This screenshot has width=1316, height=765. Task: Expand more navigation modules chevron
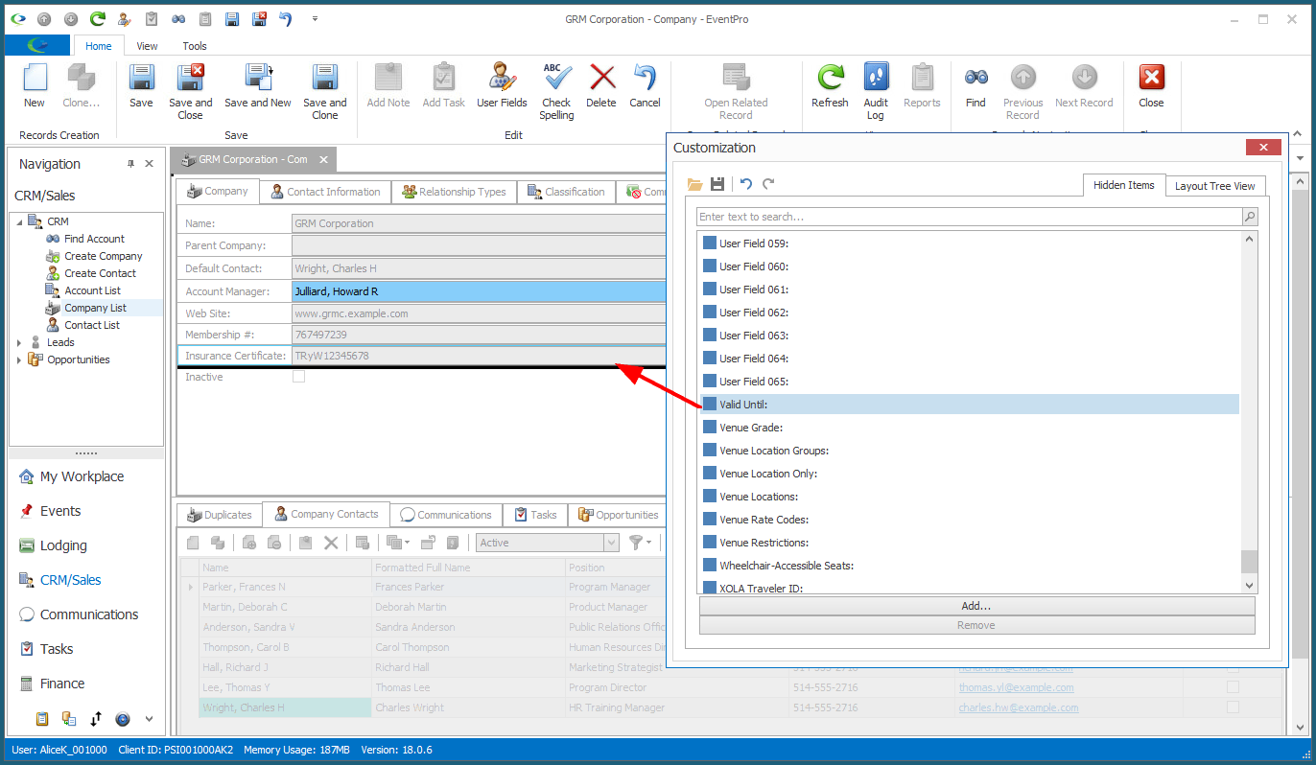(x=149, y=718)
